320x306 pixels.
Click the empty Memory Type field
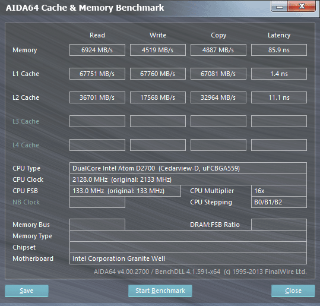[x=188, y=236]
